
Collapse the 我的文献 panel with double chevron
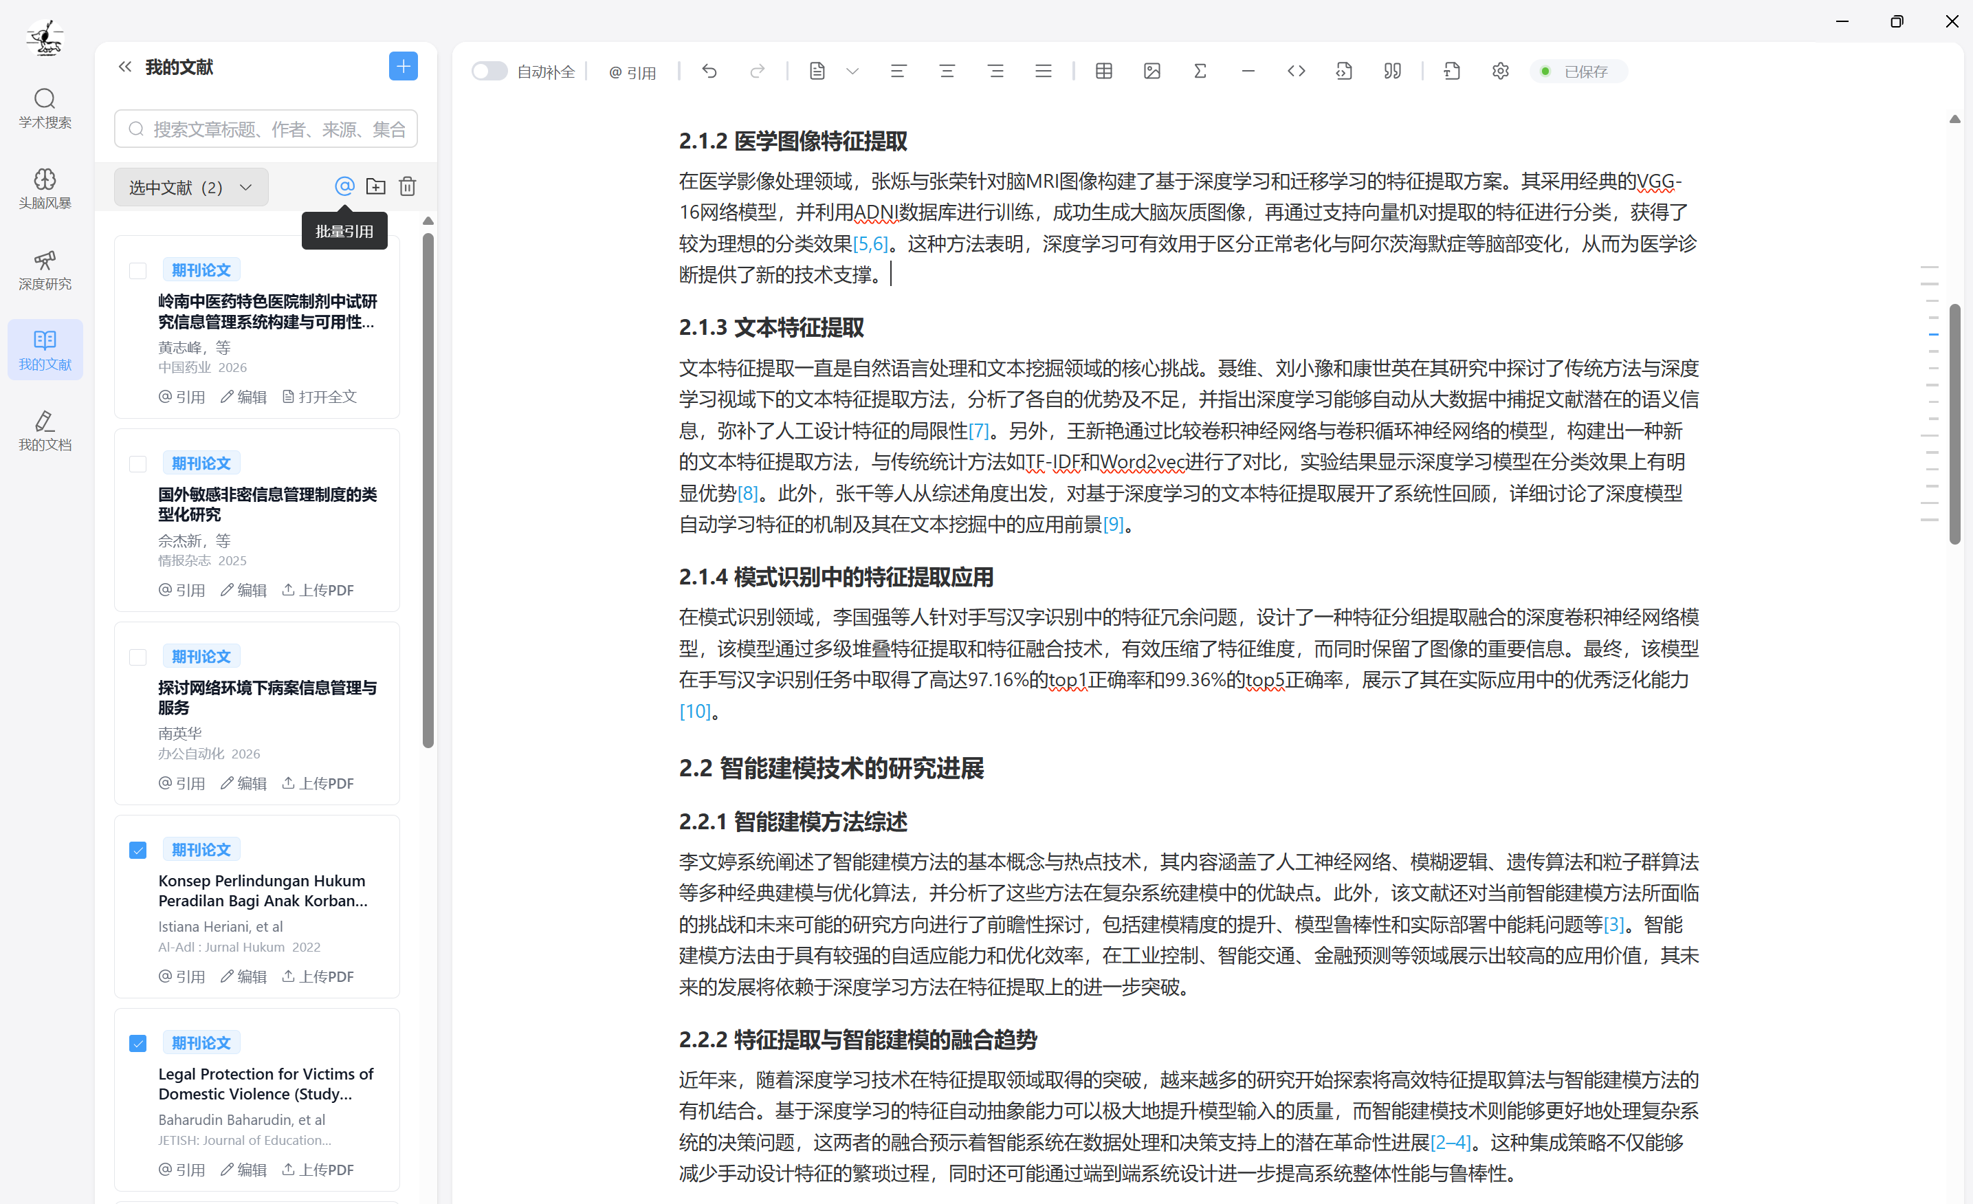[x=124, y=67]
